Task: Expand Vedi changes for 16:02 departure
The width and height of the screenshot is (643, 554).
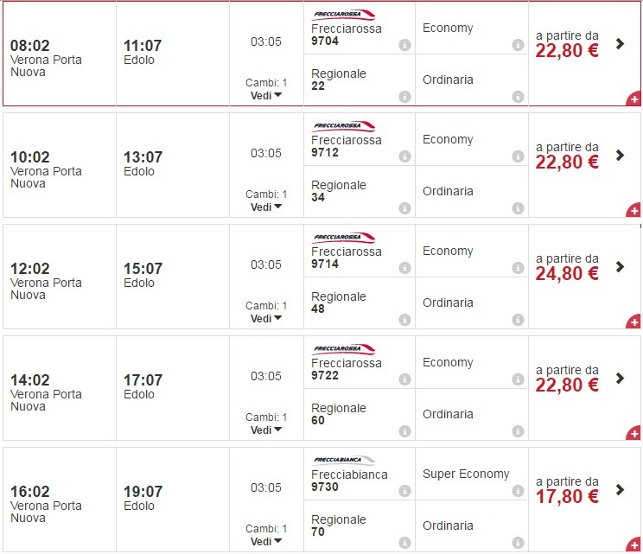Action: tap(266, 541)
